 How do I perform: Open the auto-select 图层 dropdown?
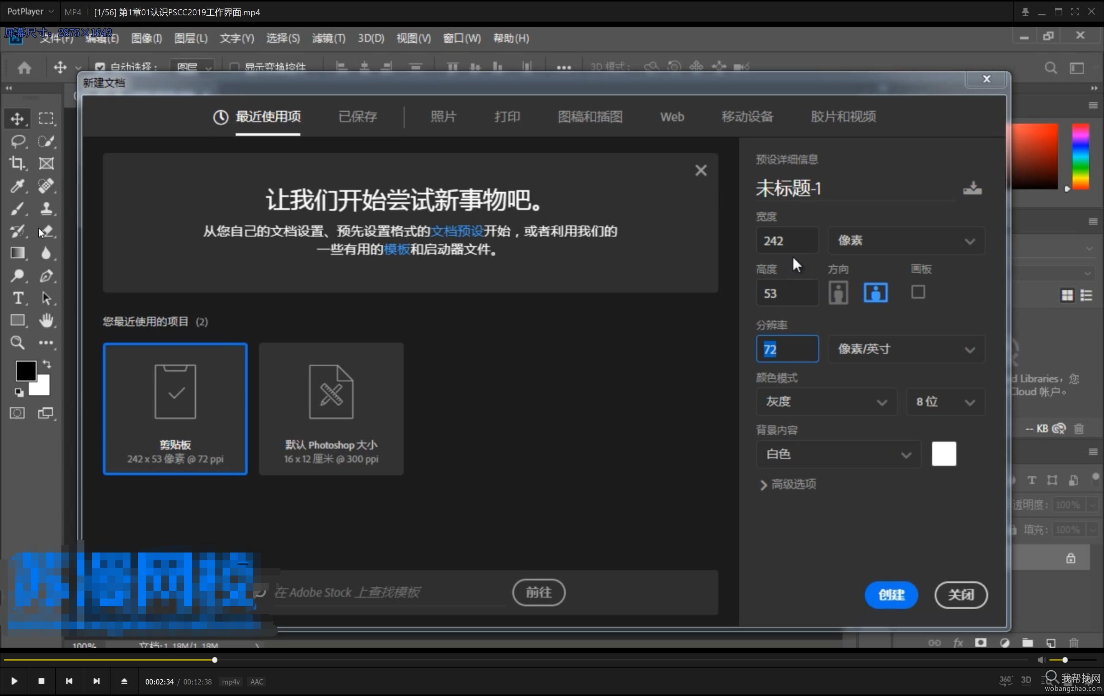192,68
